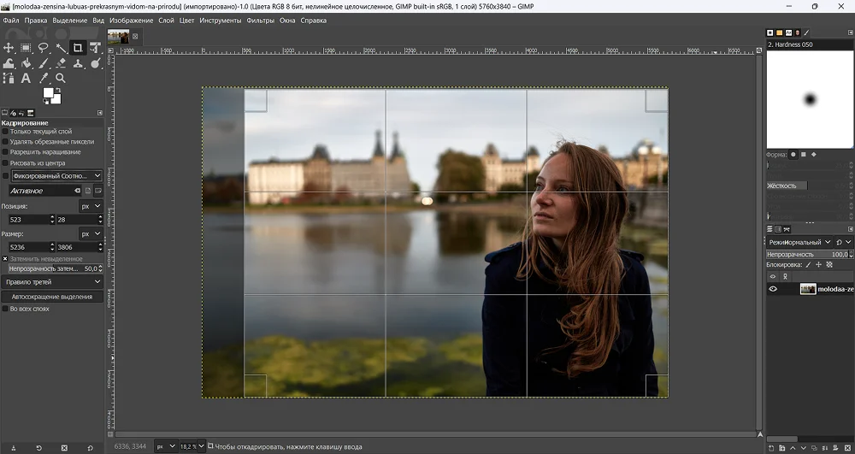Hide the molodaa-ze layer with eye icon
The image size is (855, 454).
click(x=773, y=289)
